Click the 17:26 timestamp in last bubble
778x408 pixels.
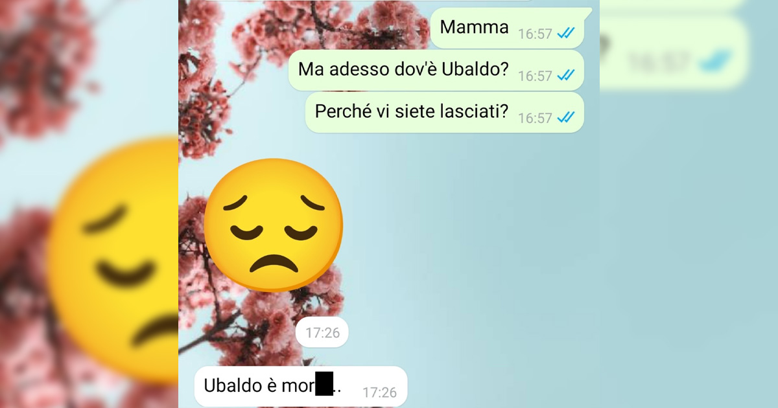(379, 392)
